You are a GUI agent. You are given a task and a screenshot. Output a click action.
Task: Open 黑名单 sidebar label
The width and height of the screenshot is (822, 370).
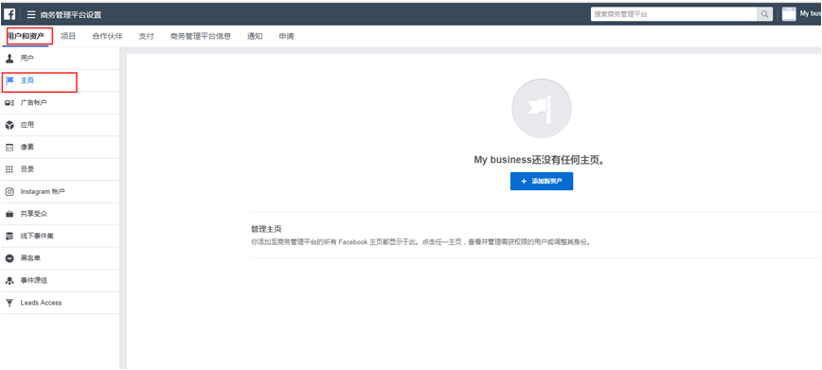pyautogui.click(x=30, y=258)
